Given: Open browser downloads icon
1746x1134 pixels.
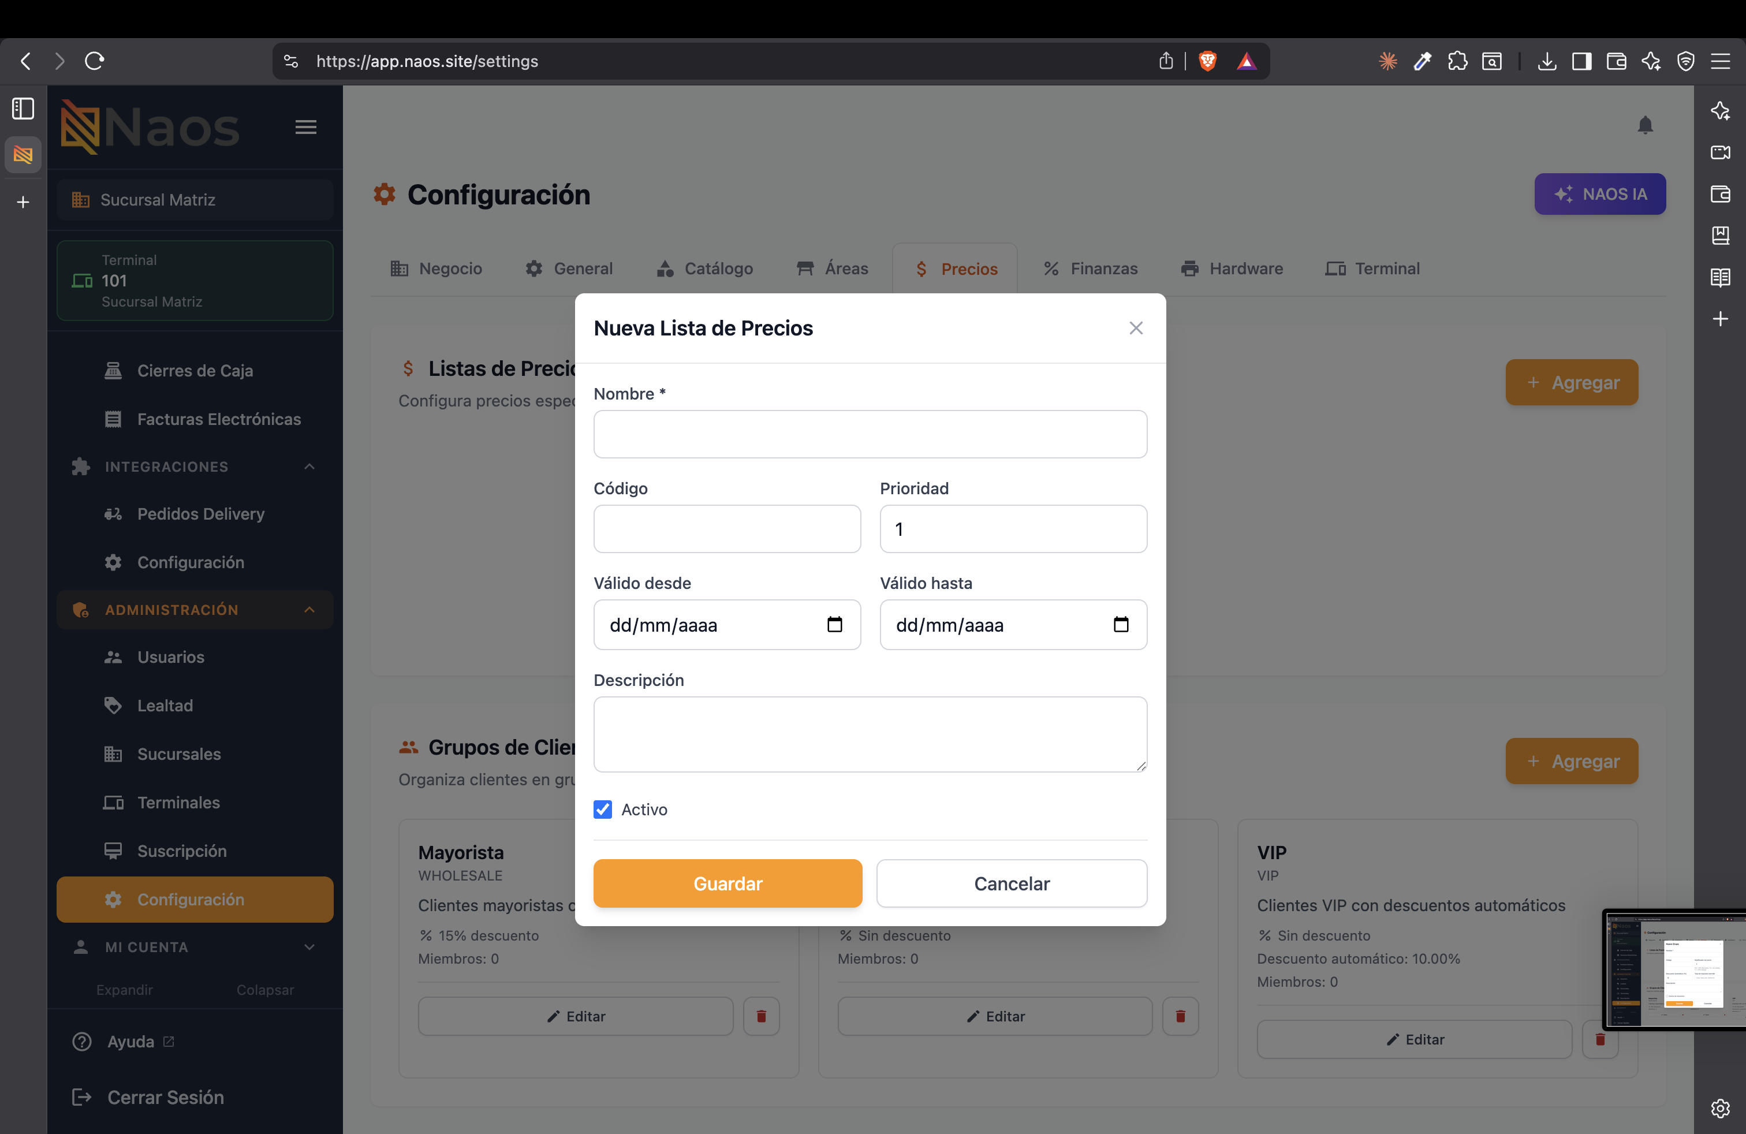Looking at the screenshot, I should (1547, 61).
